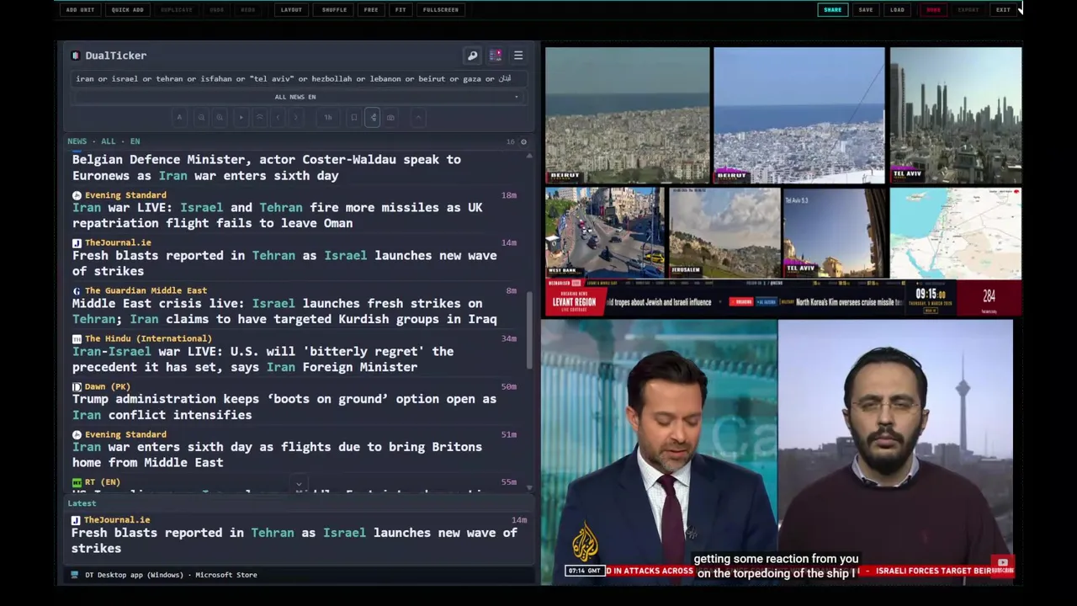
Task: Click the SAVE button
Action: pos(866,10)
